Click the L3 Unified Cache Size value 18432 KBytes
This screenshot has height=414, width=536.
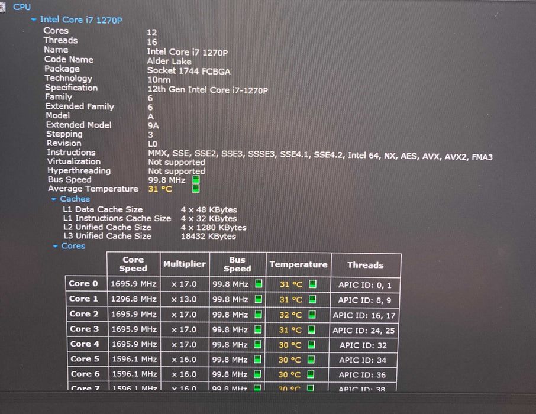208,236
